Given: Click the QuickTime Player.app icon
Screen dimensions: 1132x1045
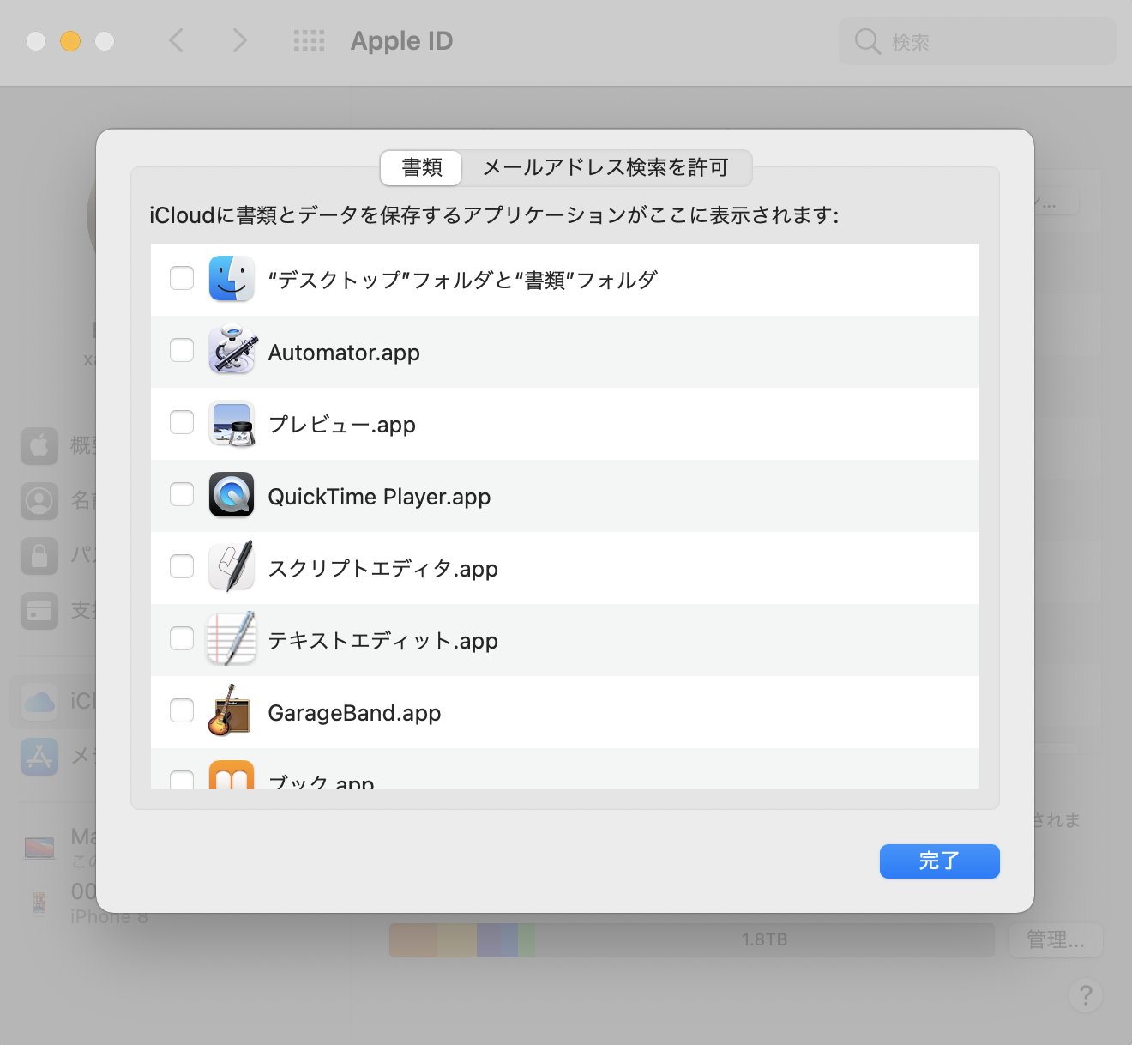Looking at the screenshot, I should coord(232,494).
